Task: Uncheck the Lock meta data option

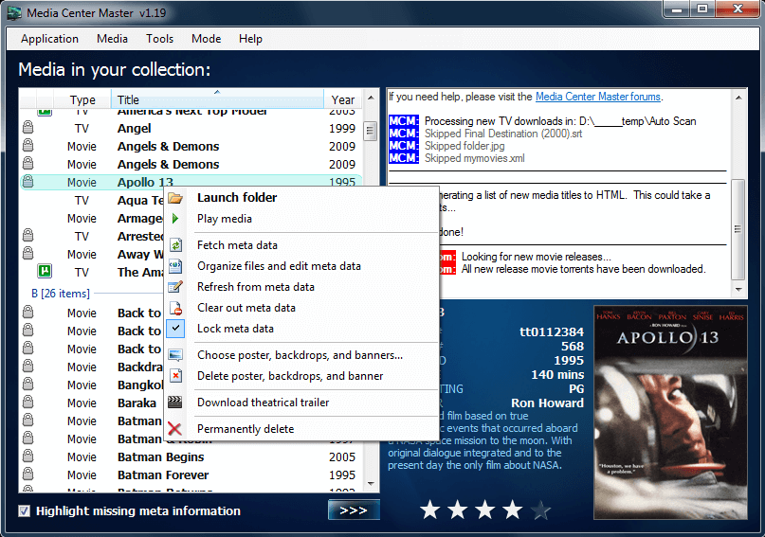Action: click(235, 329)
